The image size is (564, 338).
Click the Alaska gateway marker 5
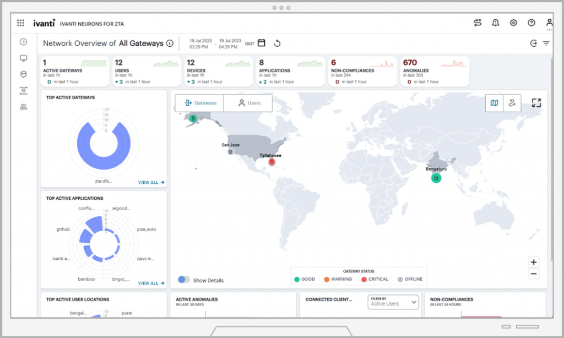[x=193, y=118]
